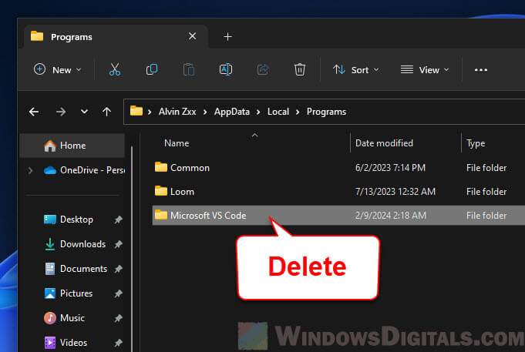Viewport: 525px width, 352px height.
Task: Unpin Pictures using its pin icon
Action: click(118, 293)
